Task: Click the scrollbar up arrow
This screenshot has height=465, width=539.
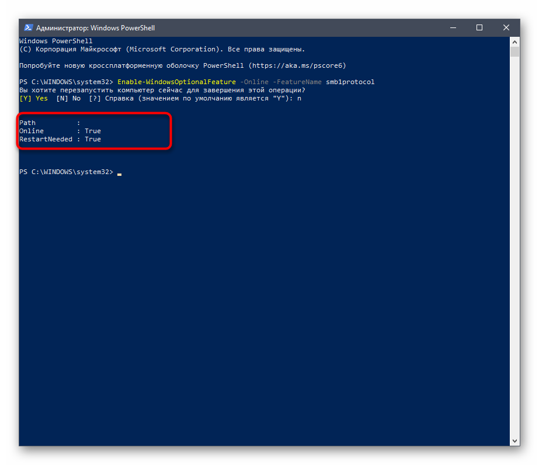Action: tap(514, 42)
